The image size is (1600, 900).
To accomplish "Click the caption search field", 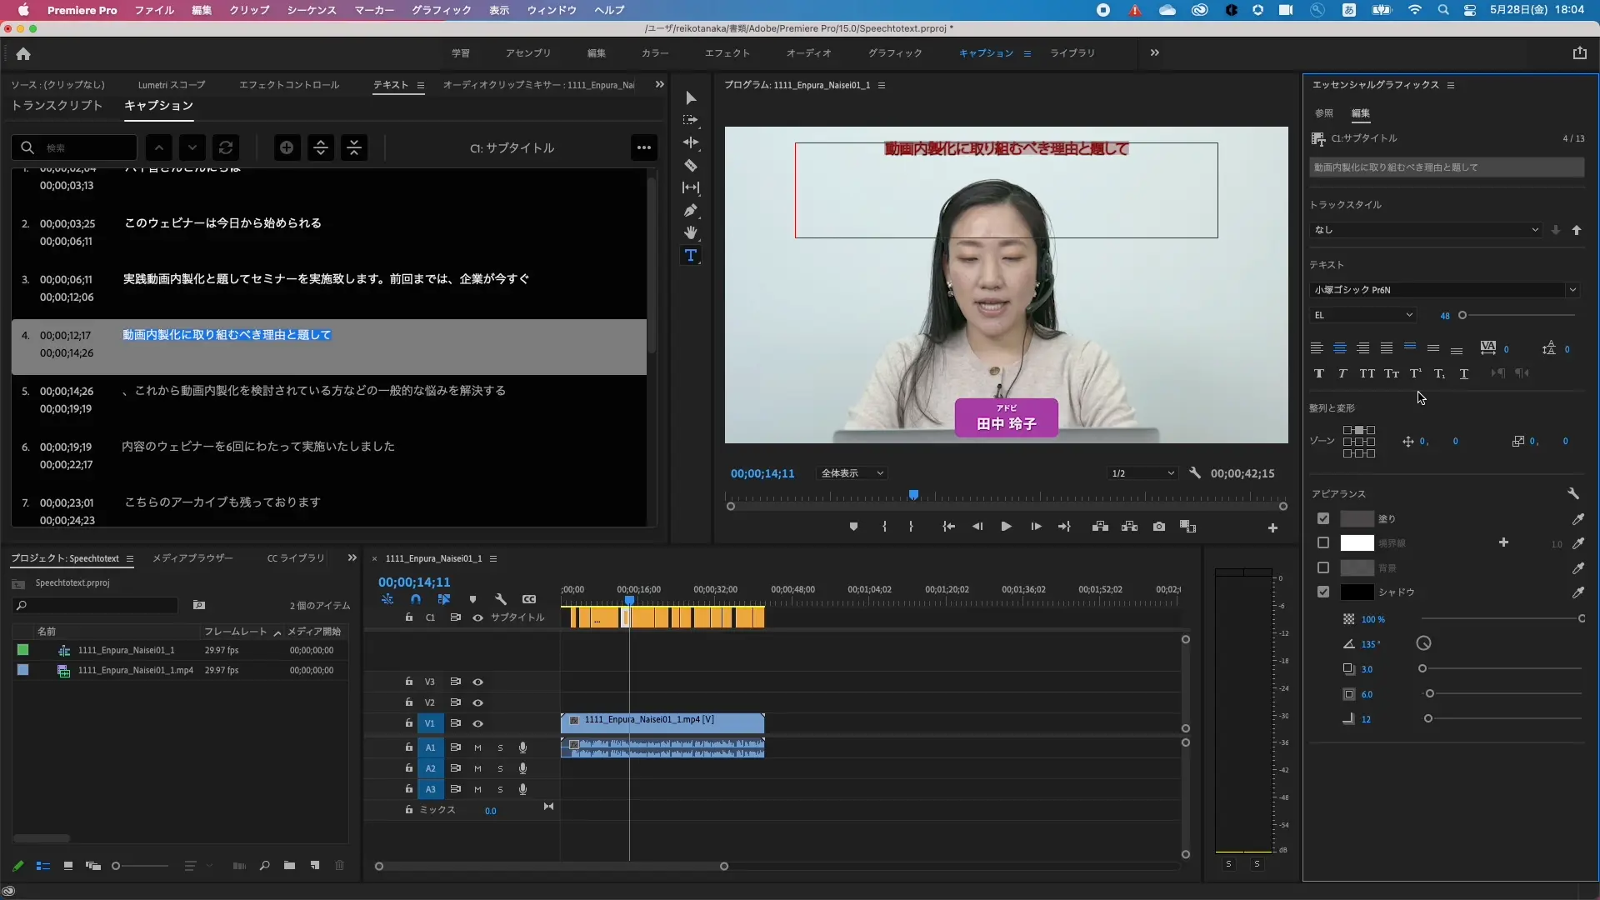I will coord(75,147).
